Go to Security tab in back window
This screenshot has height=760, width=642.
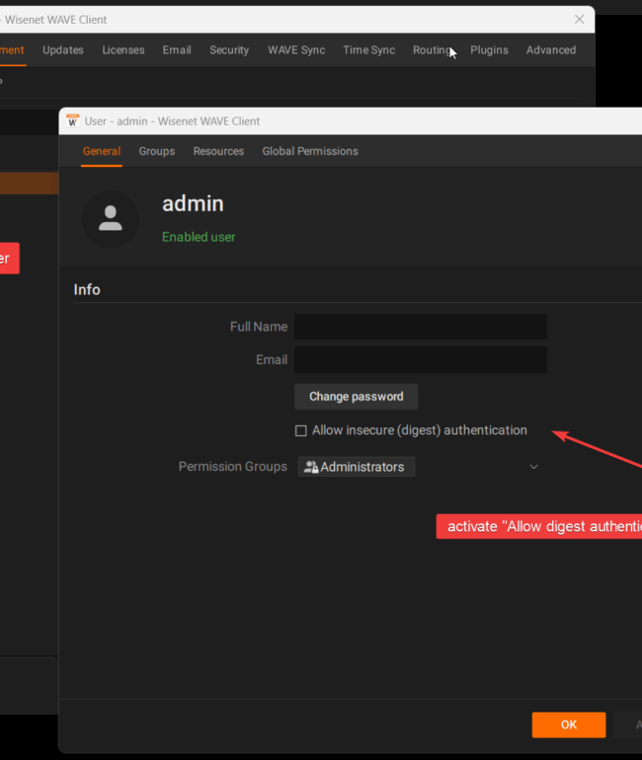(x=229, y=50)
